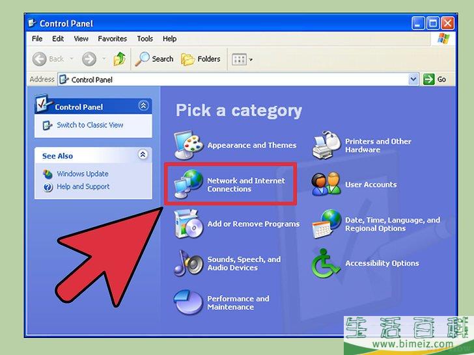
Task: Click inside the Address bar field
Action: click(x=234, y=79)
